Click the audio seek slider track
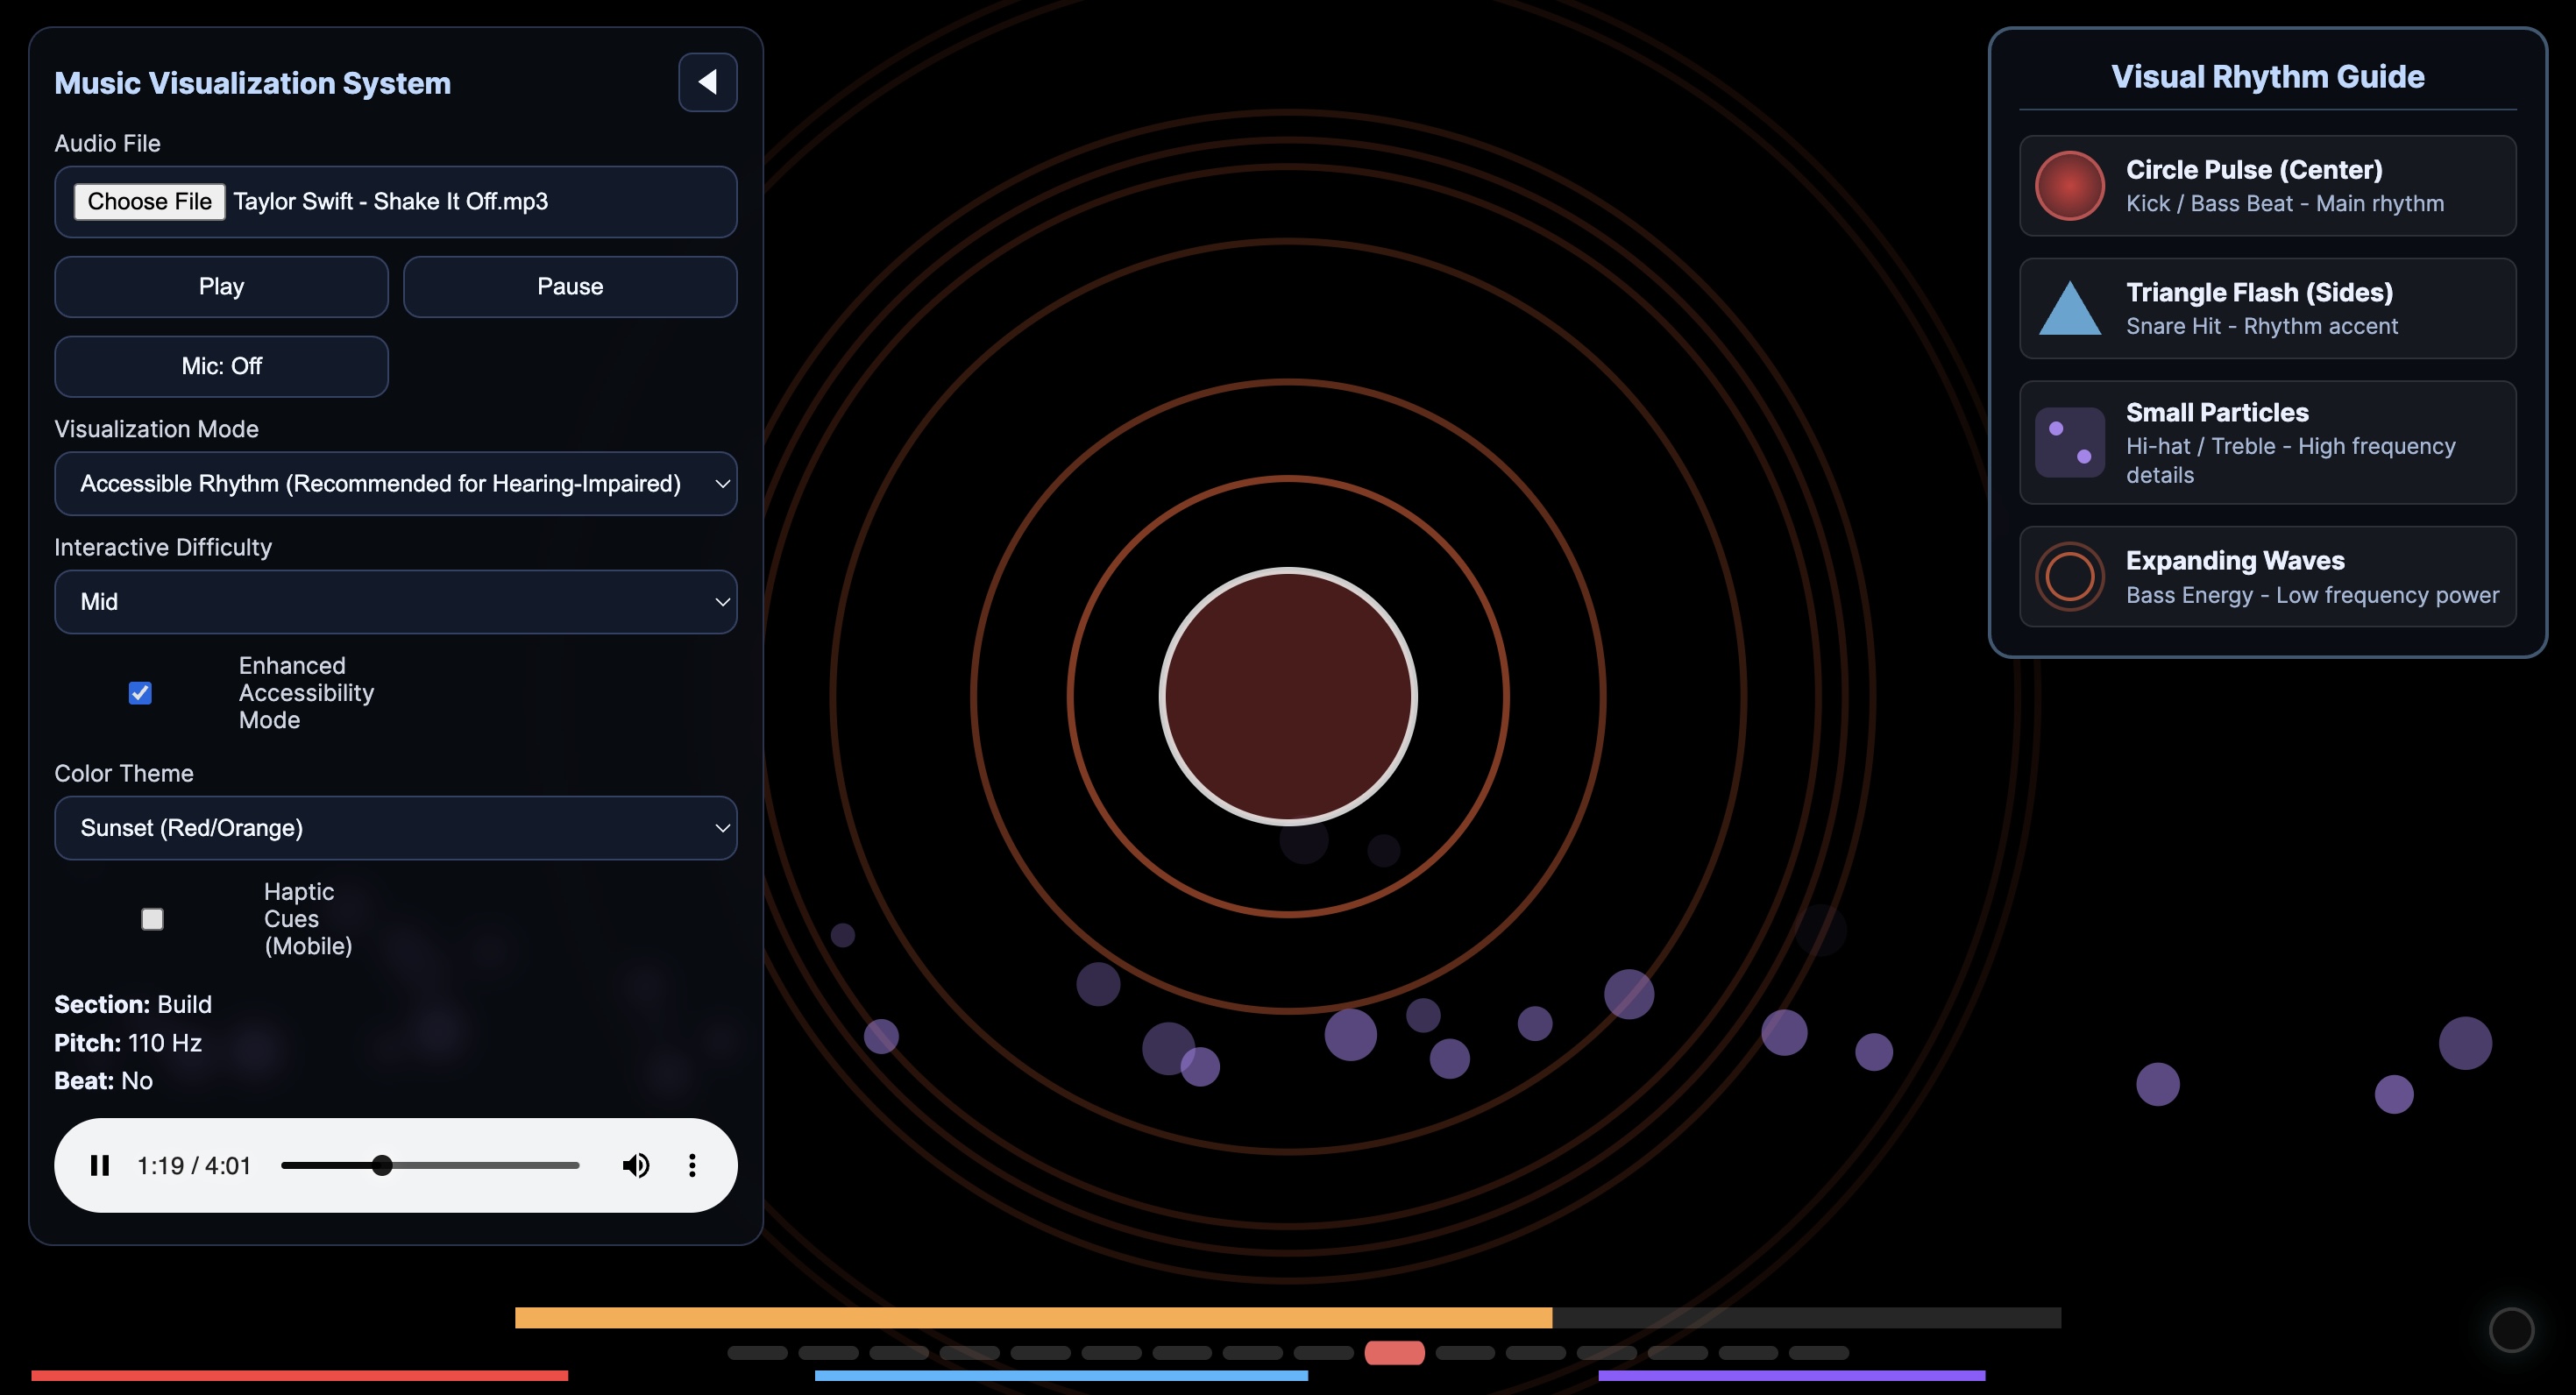Screen dimensions: 2576x1395 click(x=480, y=1165)
